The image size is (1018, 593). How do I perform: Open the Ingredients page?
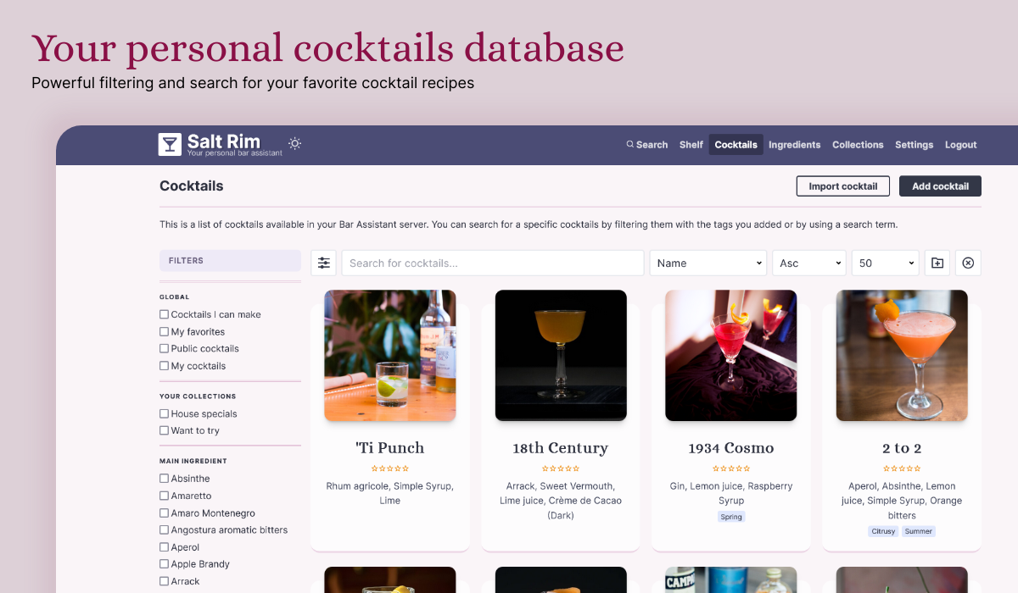795,145
